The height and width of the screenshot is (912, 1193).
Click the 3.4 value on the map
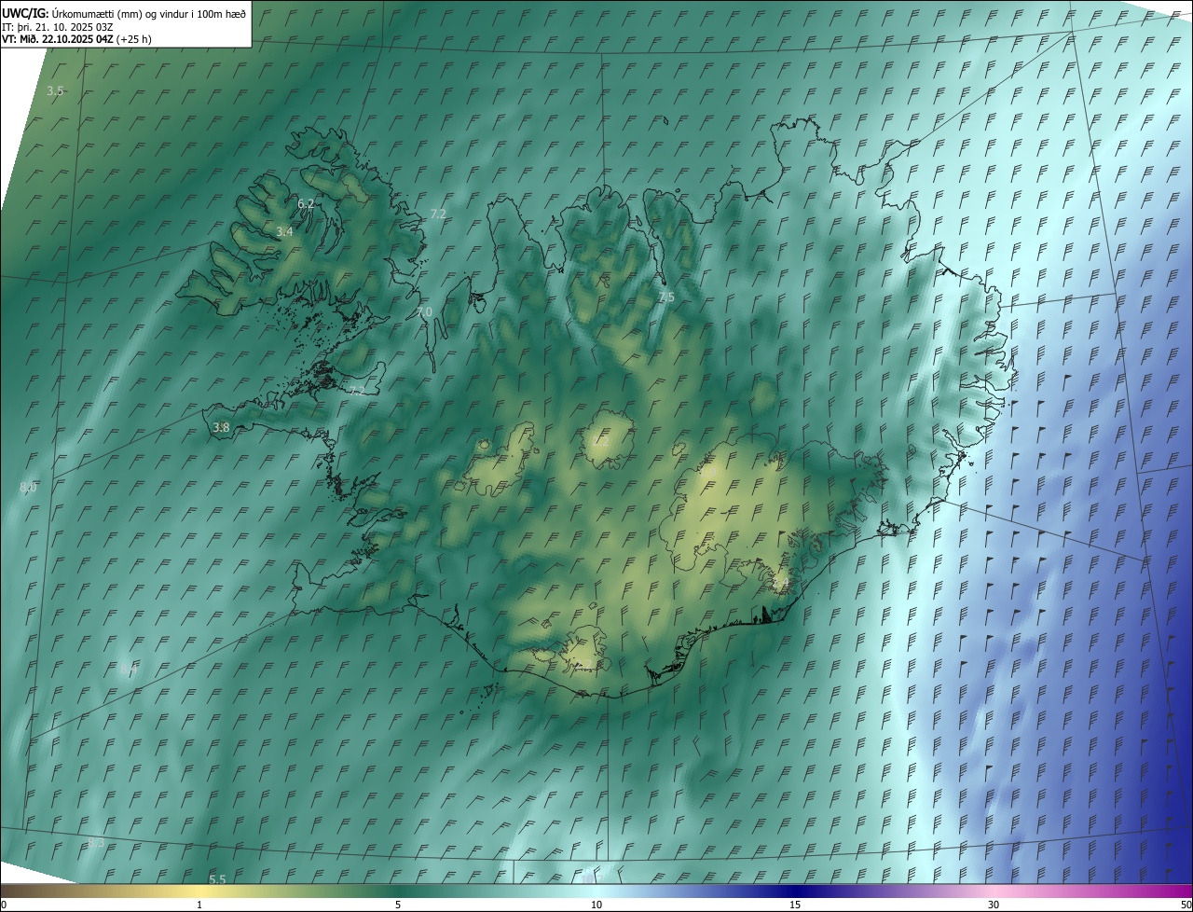point(285,231)
